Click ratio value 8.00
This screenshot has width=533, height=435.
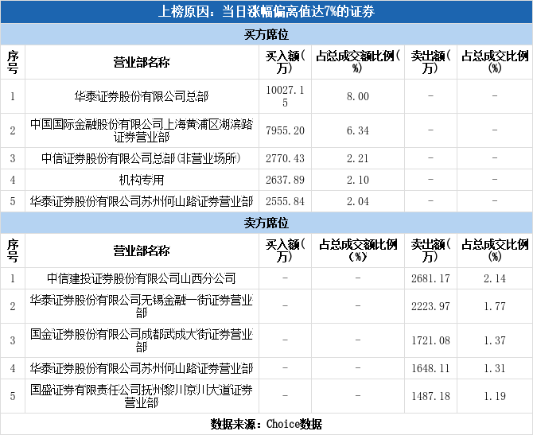[x=358, y=96]
